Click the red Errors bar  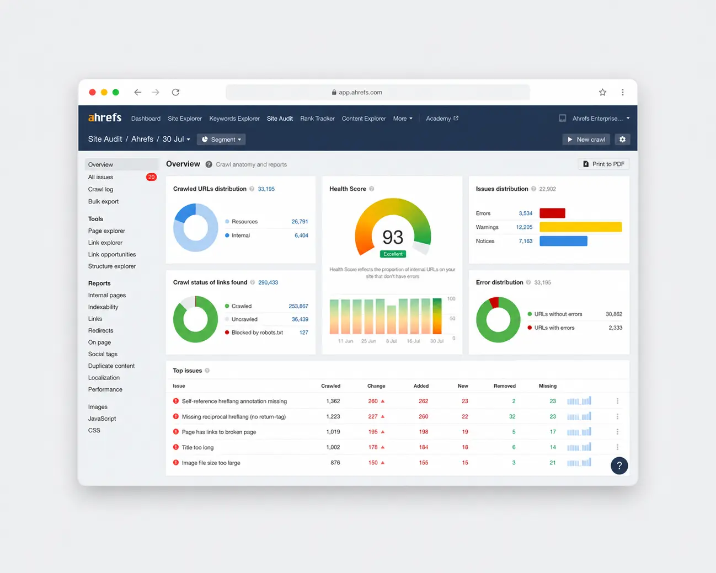pos(552,213)
